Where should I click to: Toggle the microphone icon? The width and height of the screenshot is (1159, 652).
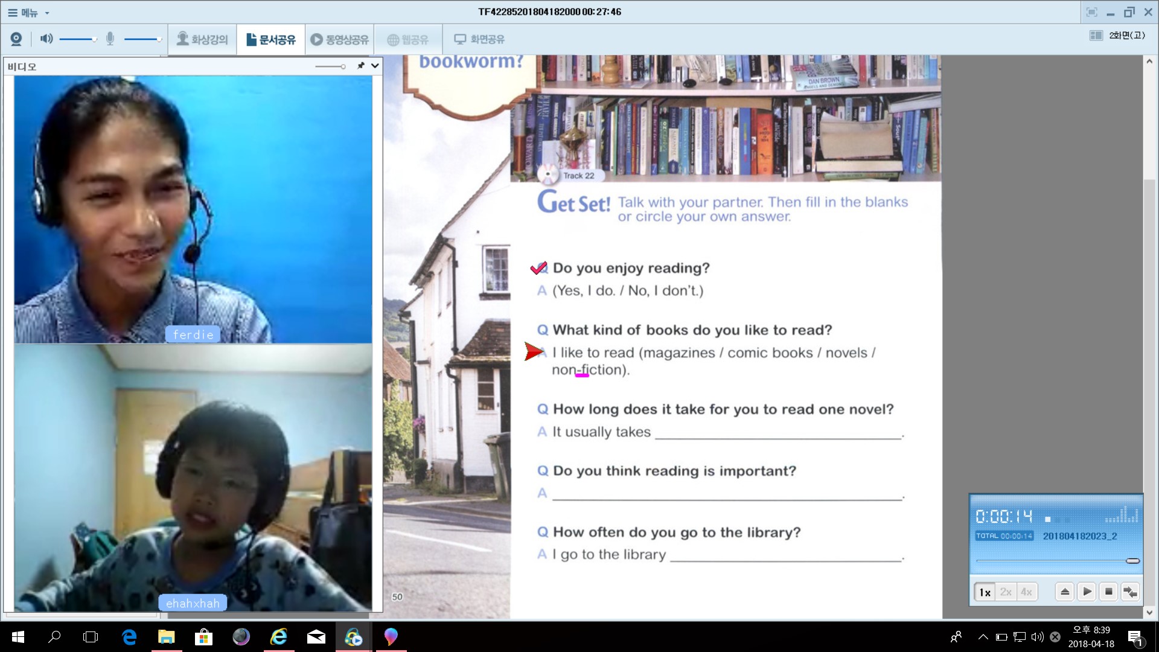click(x=110, y=39)
